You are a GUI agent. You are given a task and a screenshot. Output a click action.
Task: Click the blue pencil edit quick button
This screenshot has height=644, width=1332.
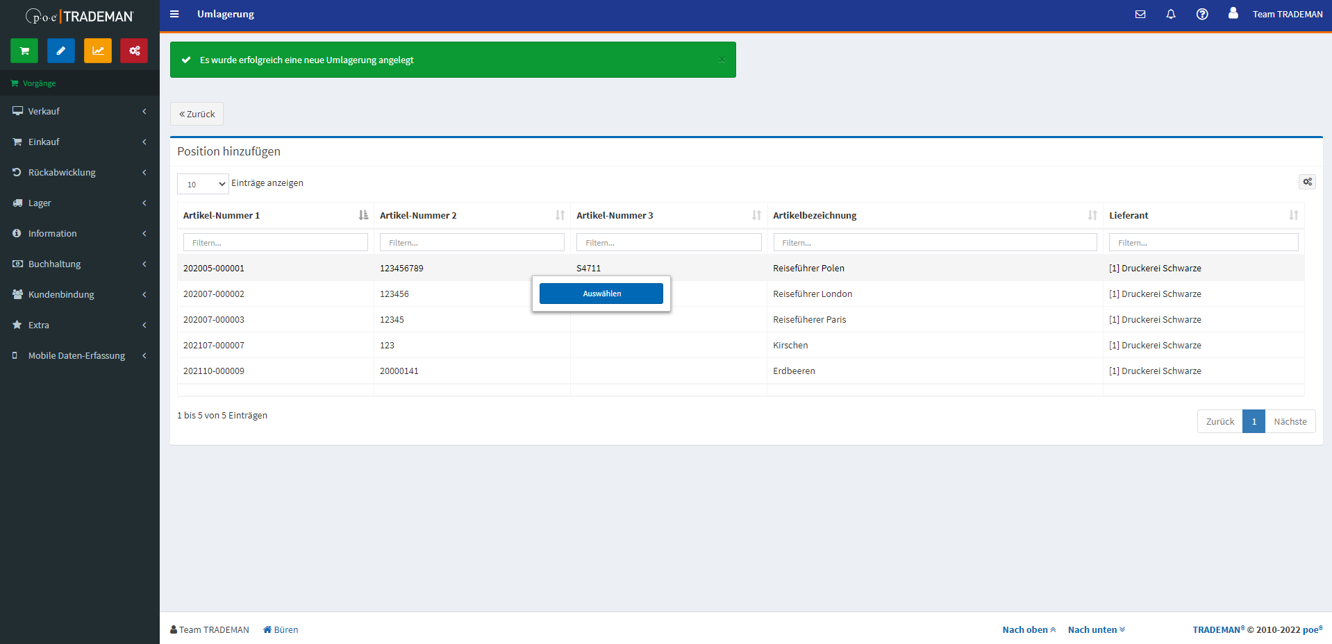[x=61, y=51]
